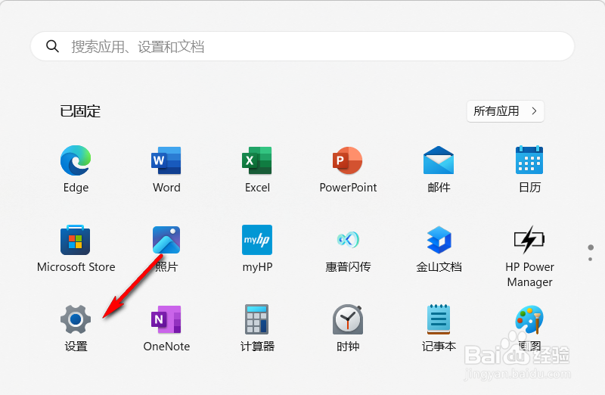Open Microsoft Store

pyautogui.click(x=76, y=248)
